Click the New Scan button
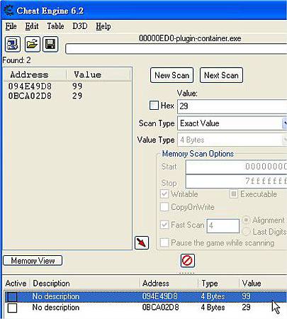Screen dimensions: 287x319 coord(172,75)
